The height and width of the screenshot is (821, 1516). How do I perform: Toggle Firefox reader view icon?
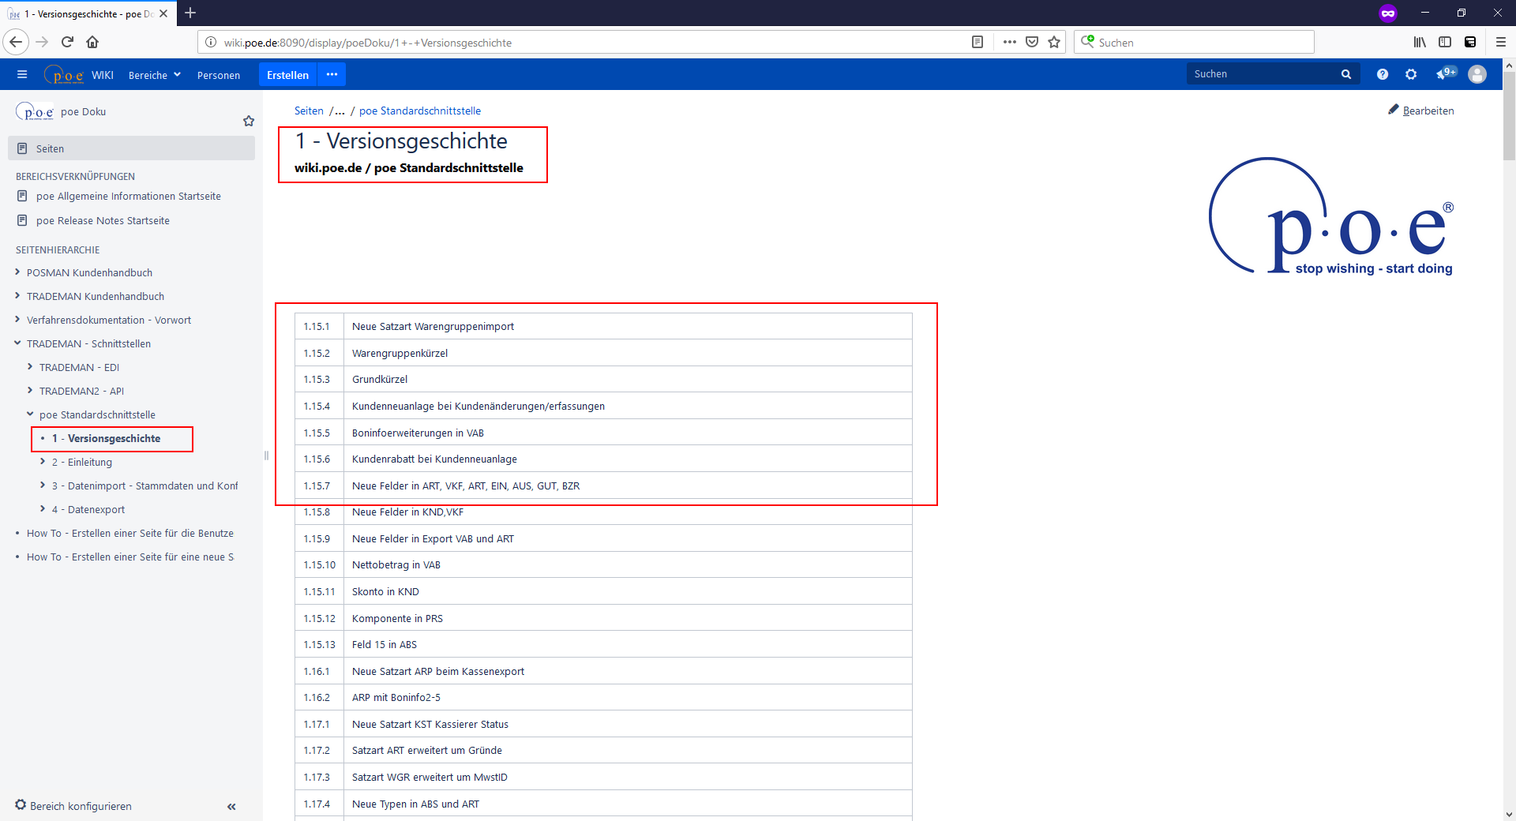(977, 43)
